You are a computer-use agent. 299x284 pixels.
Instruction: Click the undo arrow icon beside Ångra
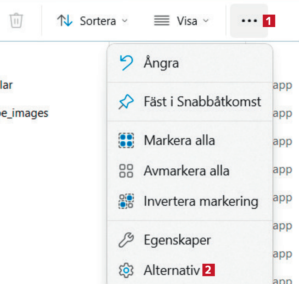(125, 63)
